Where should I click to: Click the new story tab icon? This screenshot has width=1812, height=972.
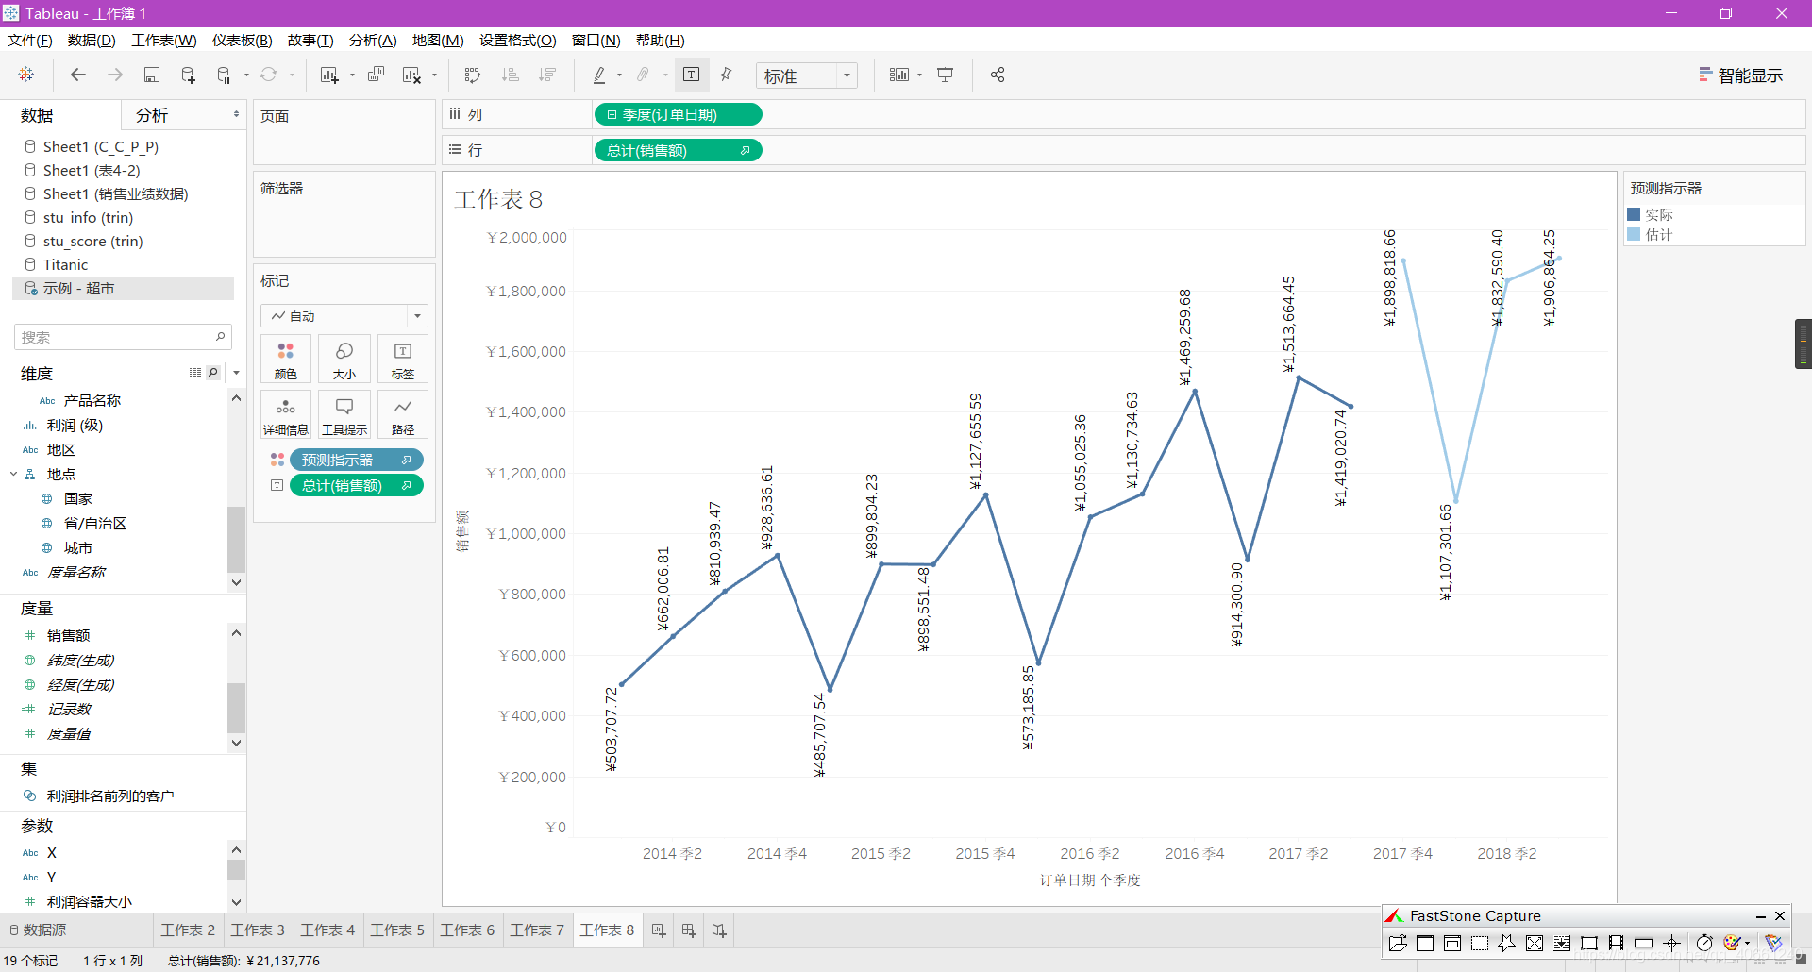(719, 930)
